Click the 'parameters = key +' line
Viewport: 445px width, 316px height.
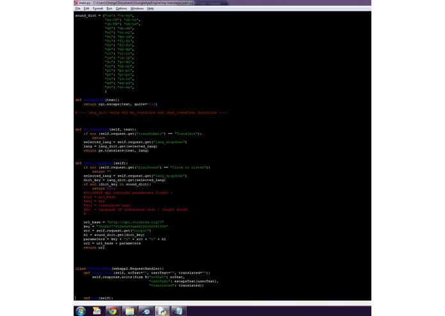click(125, 239)
